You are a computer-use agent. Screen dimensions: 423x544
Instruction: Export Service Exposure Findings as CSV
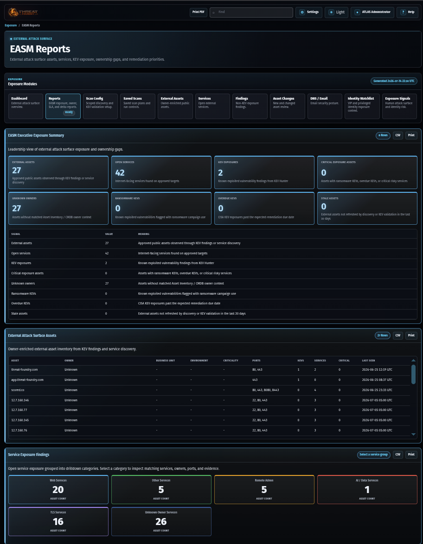pyautogui.click(x=397, y=455)
